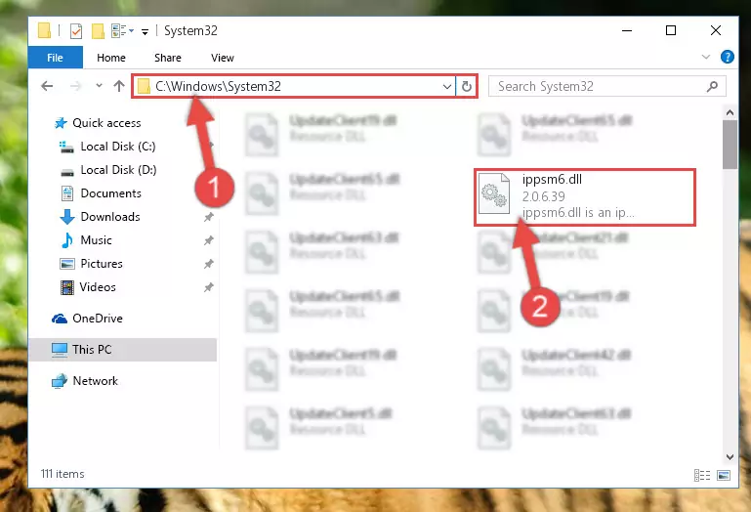
Task: Click the pin icon next to Pictures
Action: click(x=208, y=264)
